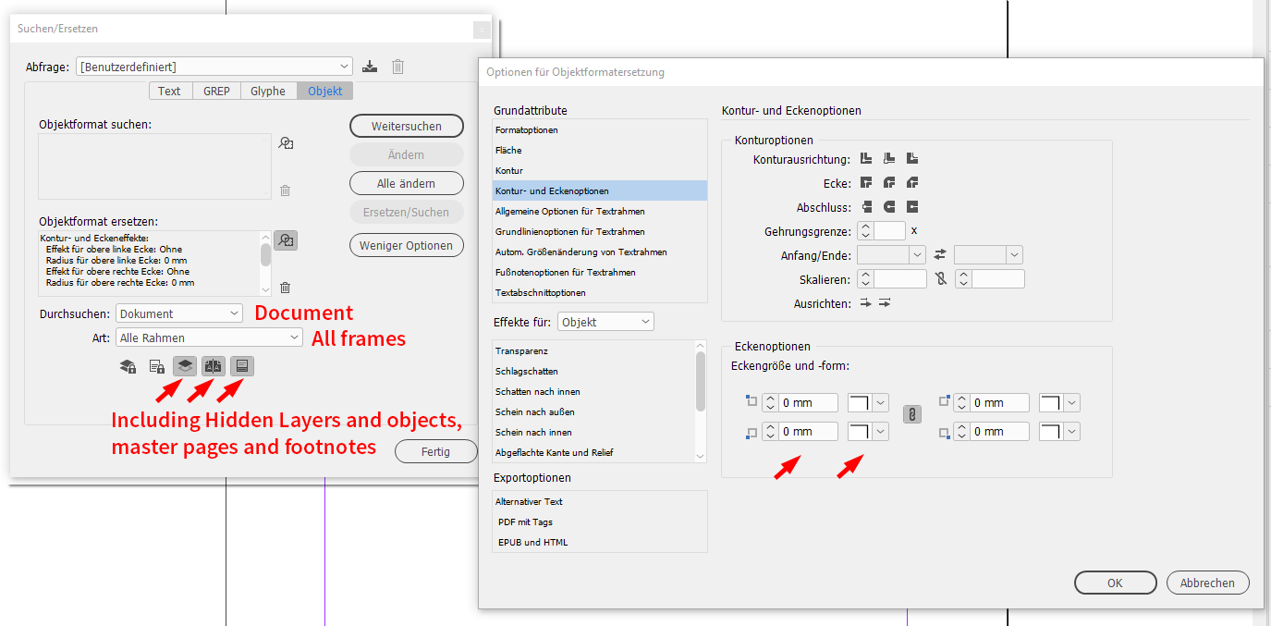Image resolution: width=1271 pixels, height=626 pixels.
Task: Confirm the object format dialog with OK
Action: [1115, 583]
